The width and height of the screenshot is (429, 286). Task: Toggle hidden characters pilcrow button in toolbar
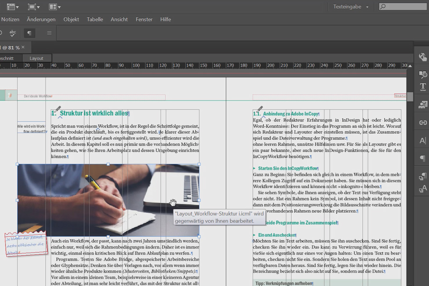click(29, 33)
